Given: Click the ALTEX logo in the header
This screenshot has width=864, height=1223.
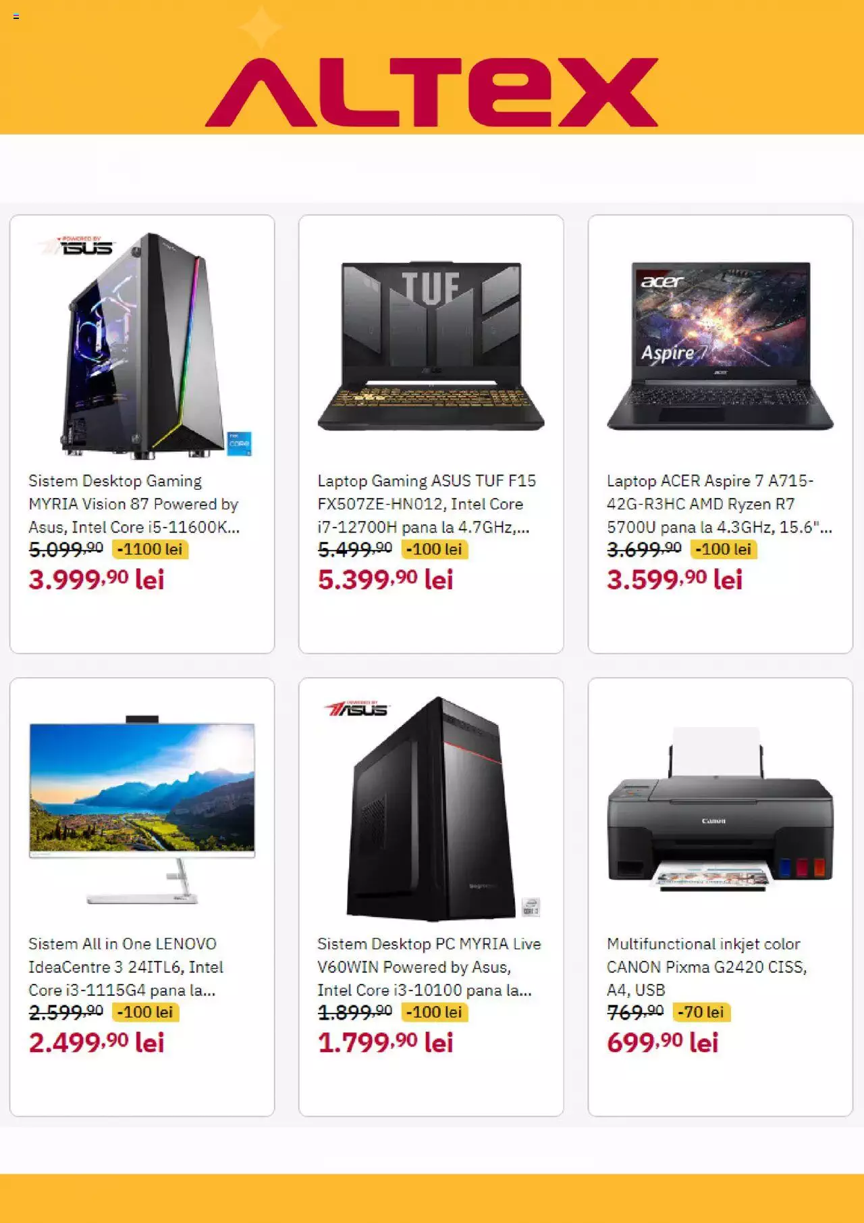Looking at the screenshot, I should (x=431, y=93).
